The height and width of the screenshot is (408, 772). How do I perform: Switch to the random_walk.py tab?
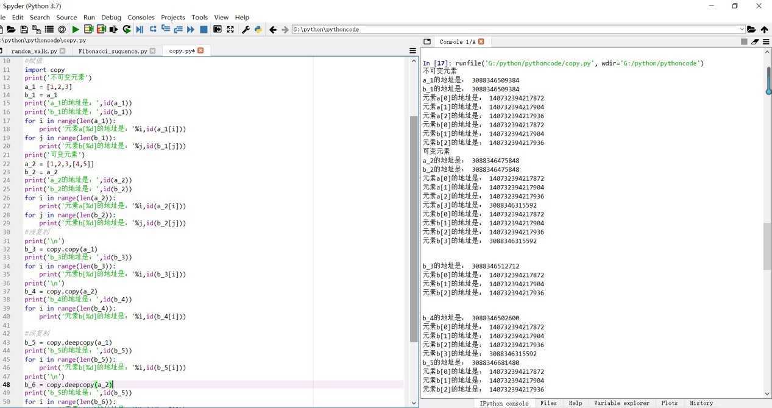pos(34,51)
